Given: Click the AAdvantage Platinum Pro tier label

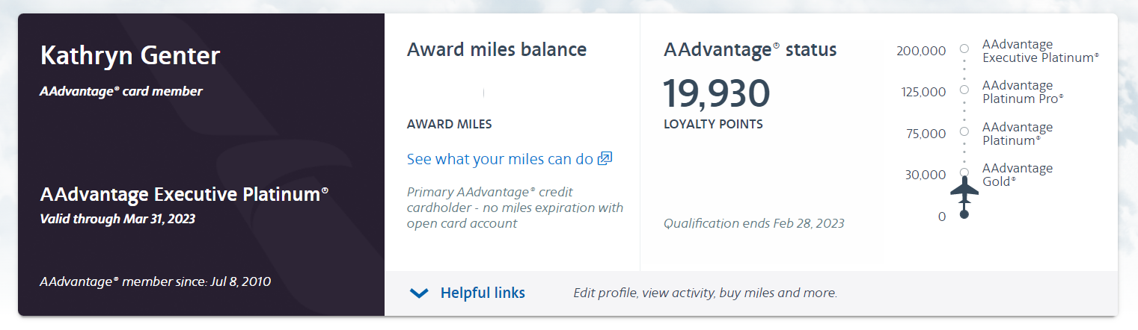Looking at the screenshot, I should [x=1022, y=92].
